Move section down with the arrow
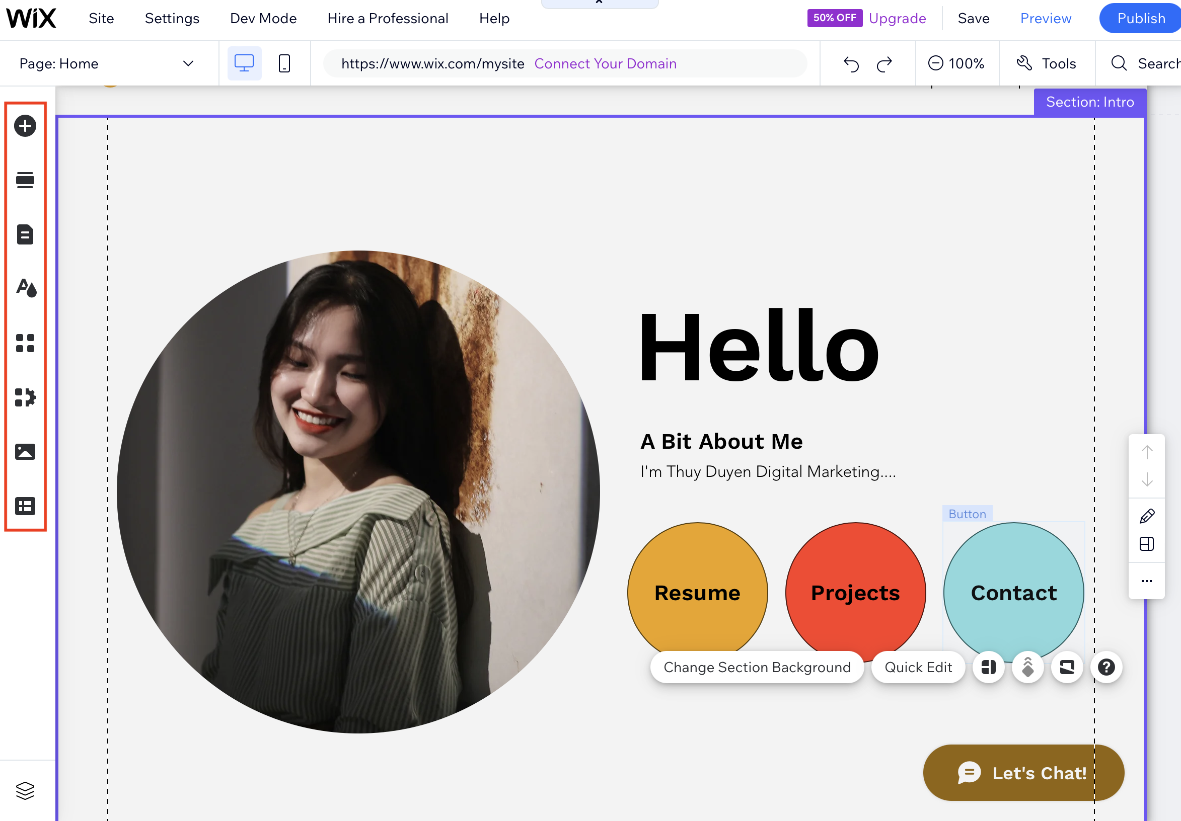 click(x=1147, y=479)
